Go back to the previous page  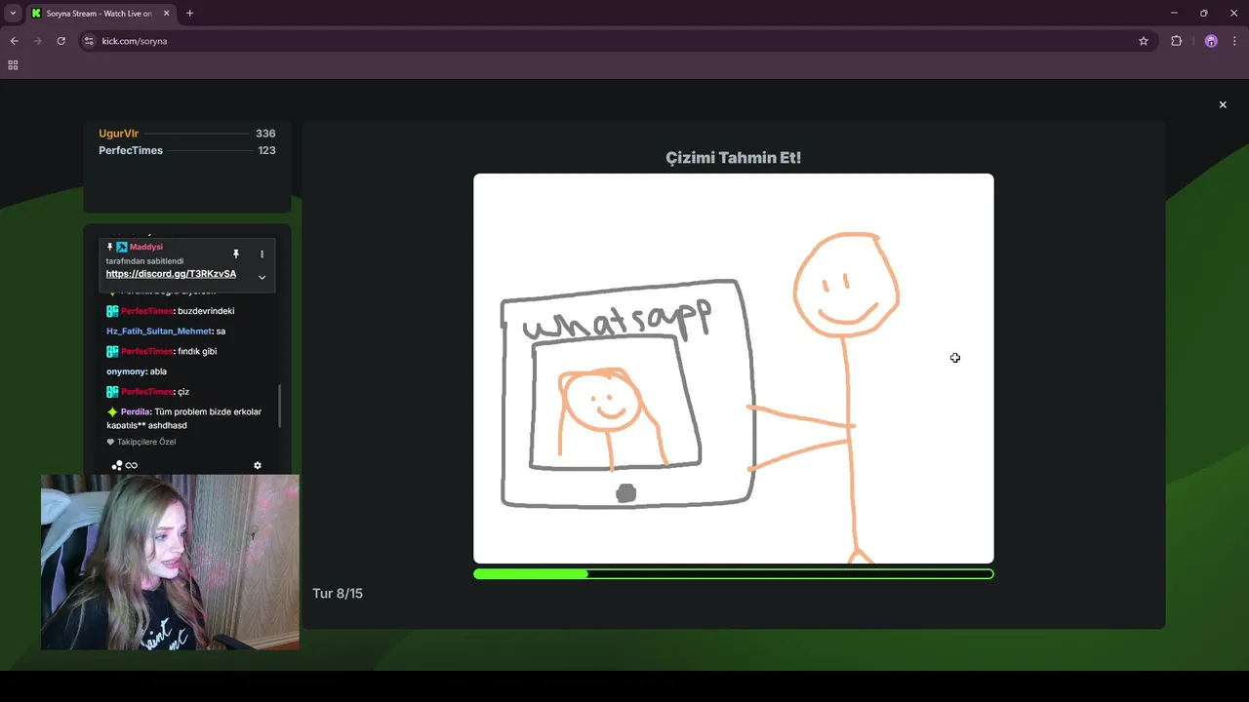(14, 41)
